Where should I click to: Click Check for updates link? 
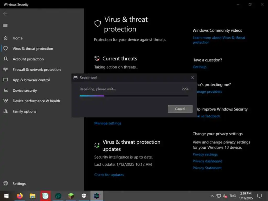click(x=109, y=175)
